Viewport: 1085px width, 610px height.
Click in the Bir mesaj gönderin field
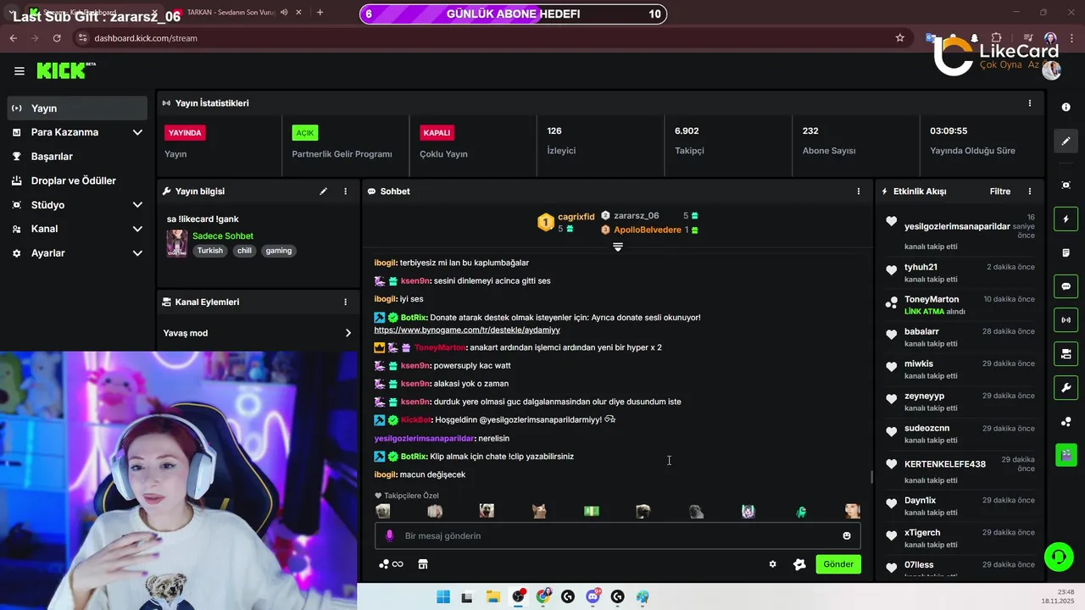point(618,535)
